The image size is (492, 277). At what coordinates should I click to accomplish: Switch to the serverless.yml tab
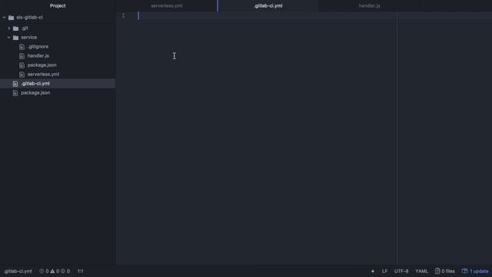[x=167, y=5]
